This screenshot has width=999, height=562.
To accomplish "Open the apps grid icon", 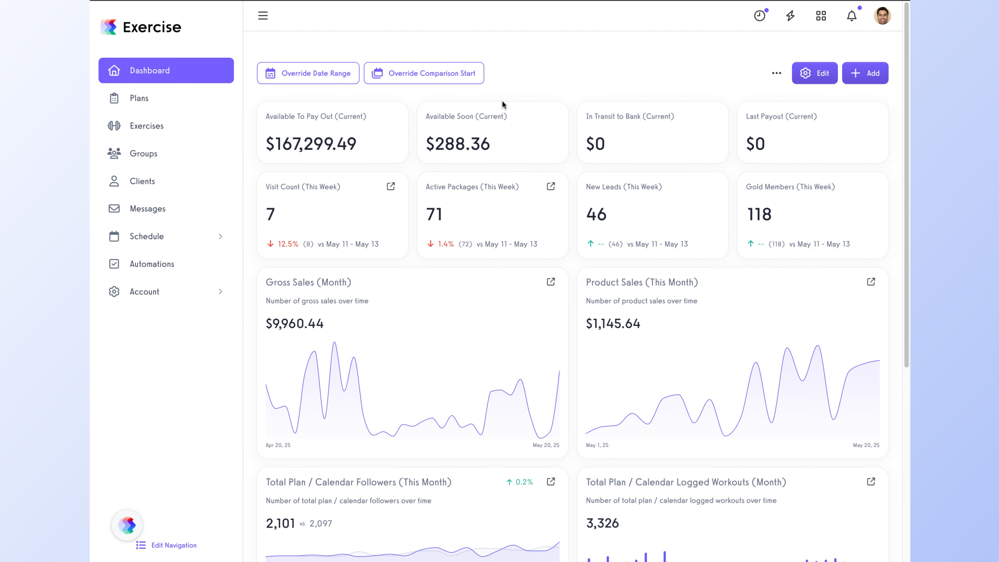I will [x=821, y=16].
